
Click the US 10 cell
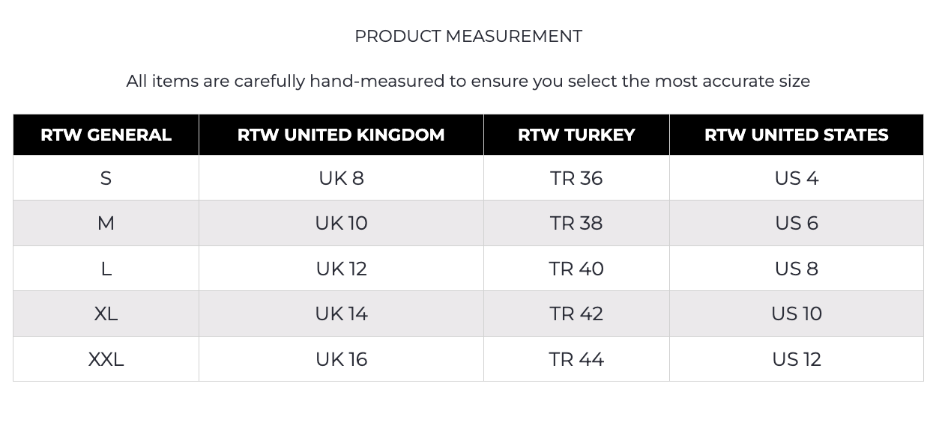pyautogui.click(x=796, y=314)
